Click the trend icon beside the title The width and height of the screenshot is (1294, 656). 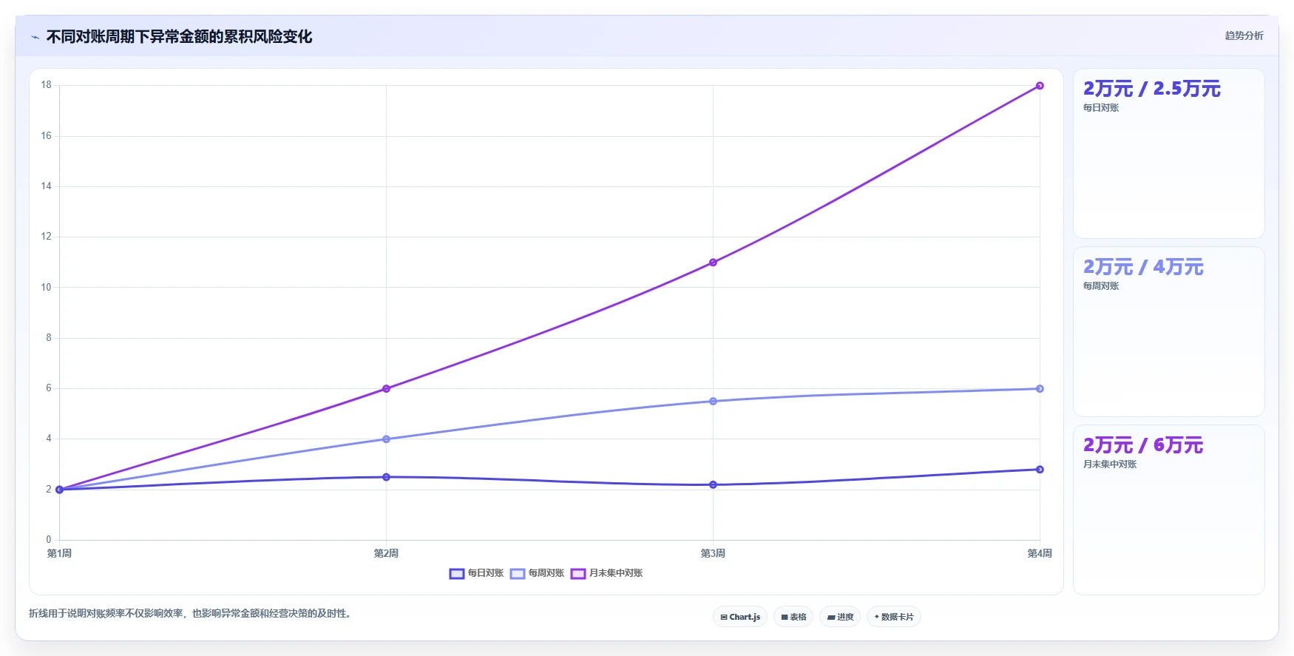click(35, 37)
